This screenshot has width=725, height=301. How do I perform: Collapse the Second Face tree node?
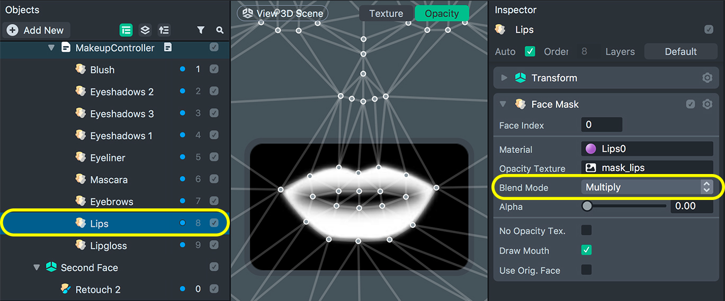click(37, 268)
